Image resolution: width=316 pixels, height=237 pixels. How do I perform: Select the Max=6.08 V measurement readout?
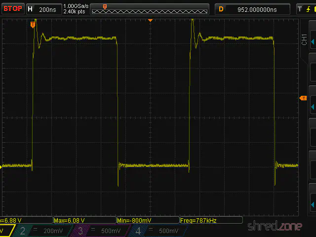tap(84, 220)
